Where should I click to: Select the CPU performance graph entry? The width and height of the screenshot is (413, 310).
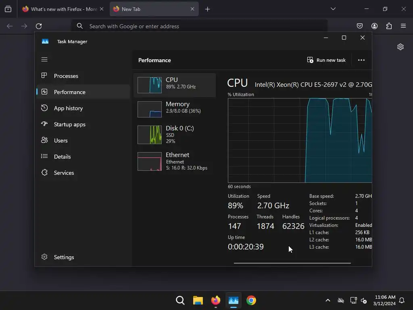point(175,85)
